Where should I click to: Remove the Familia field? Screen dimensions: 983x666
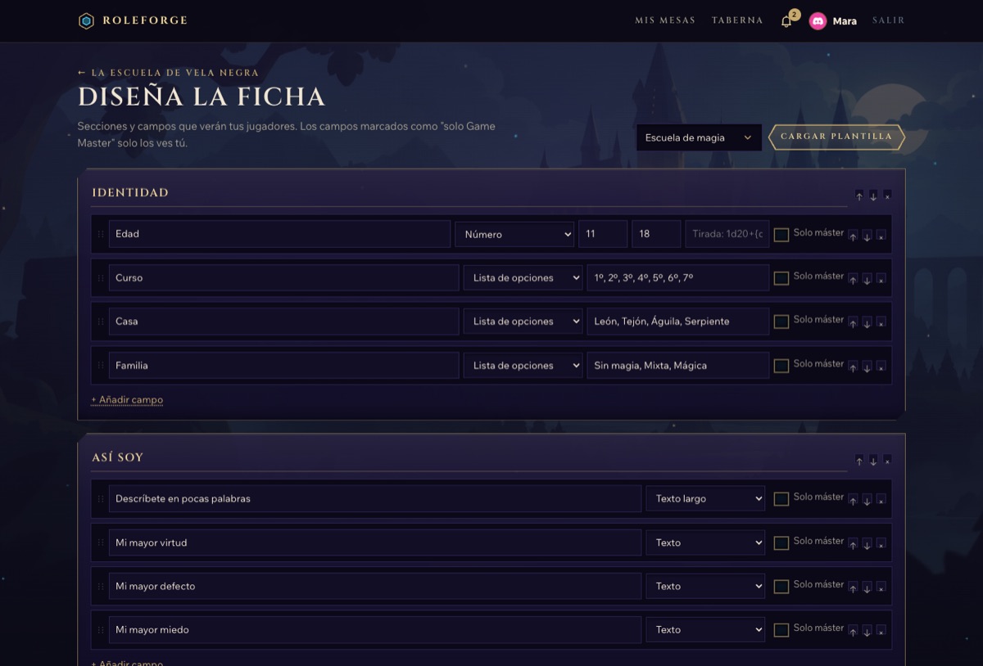tap(881, 367)
